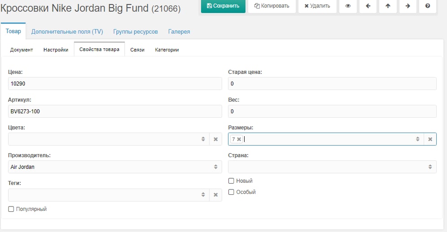The height and width of the screenshot is (232, 447).
Task: Click the Размеры: label
Action: 241,128
